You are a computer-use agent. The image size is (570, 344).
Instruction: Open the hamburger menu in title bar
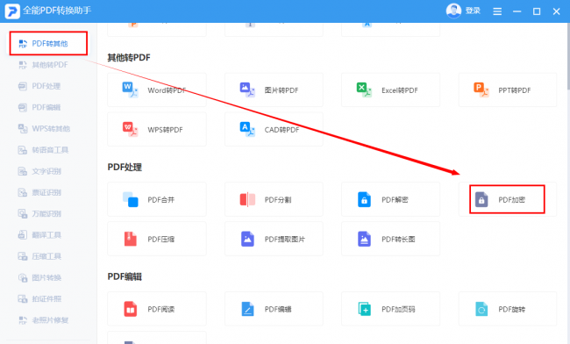coord(497,11)
